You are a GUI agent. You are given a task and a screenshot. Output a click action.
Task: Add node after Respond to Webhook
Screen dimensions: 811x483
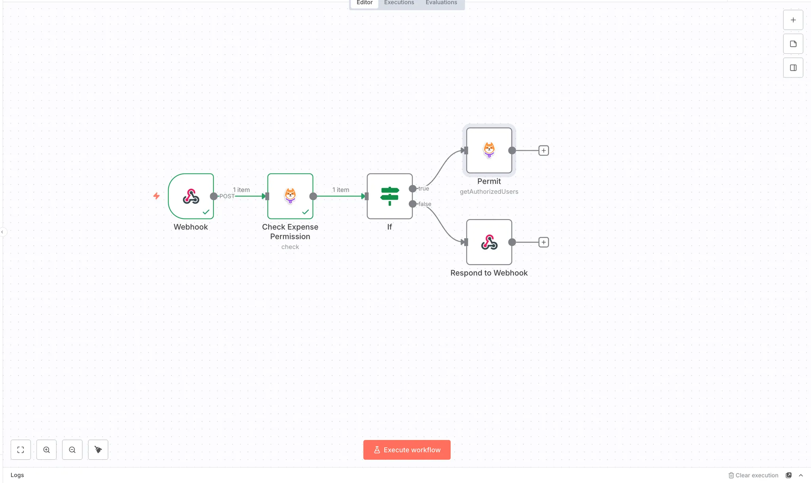click(543, 242)
